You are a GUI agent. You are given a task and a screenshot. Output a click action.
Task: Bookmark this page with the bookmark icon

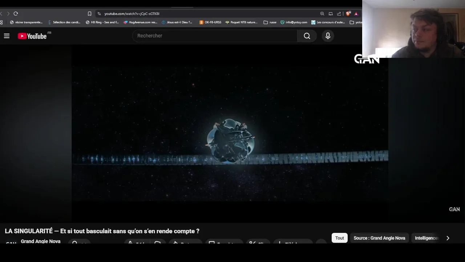[89, 13]
